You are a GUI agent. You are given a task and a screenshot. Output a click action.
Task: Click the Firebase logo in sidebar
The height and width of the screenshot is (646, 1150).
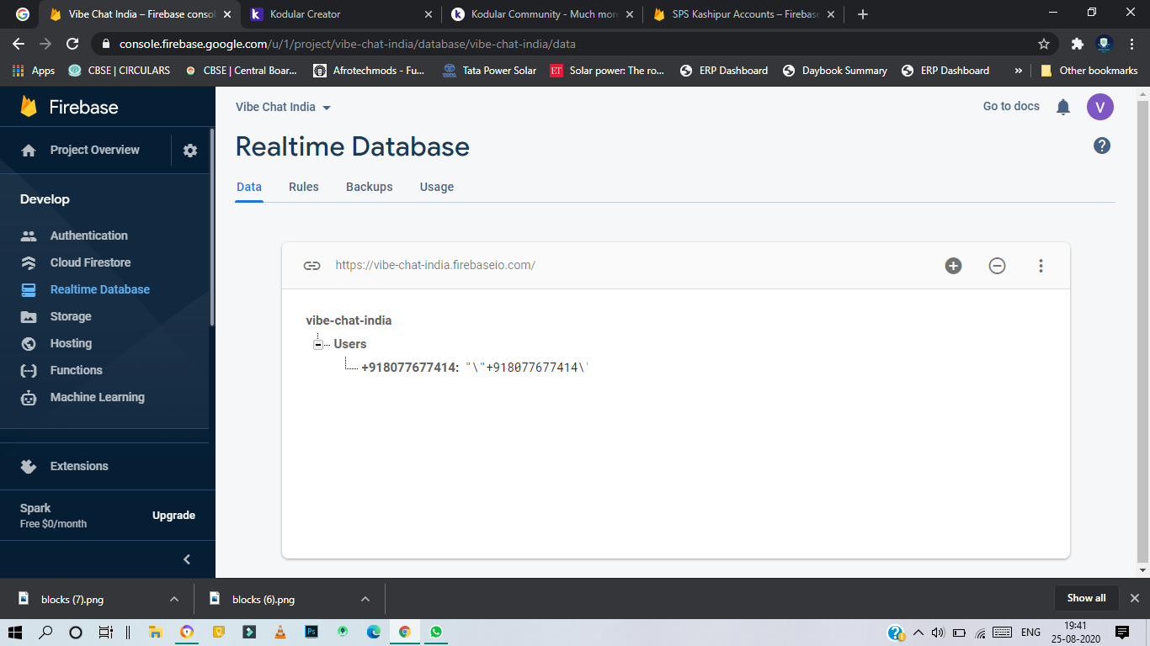click(29, 107)
